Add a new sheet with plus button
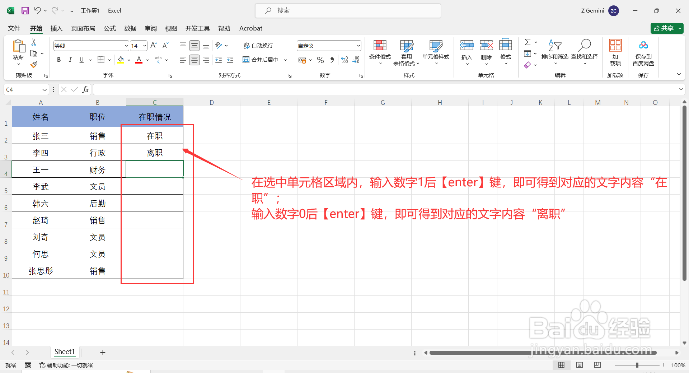 point(103,352)
